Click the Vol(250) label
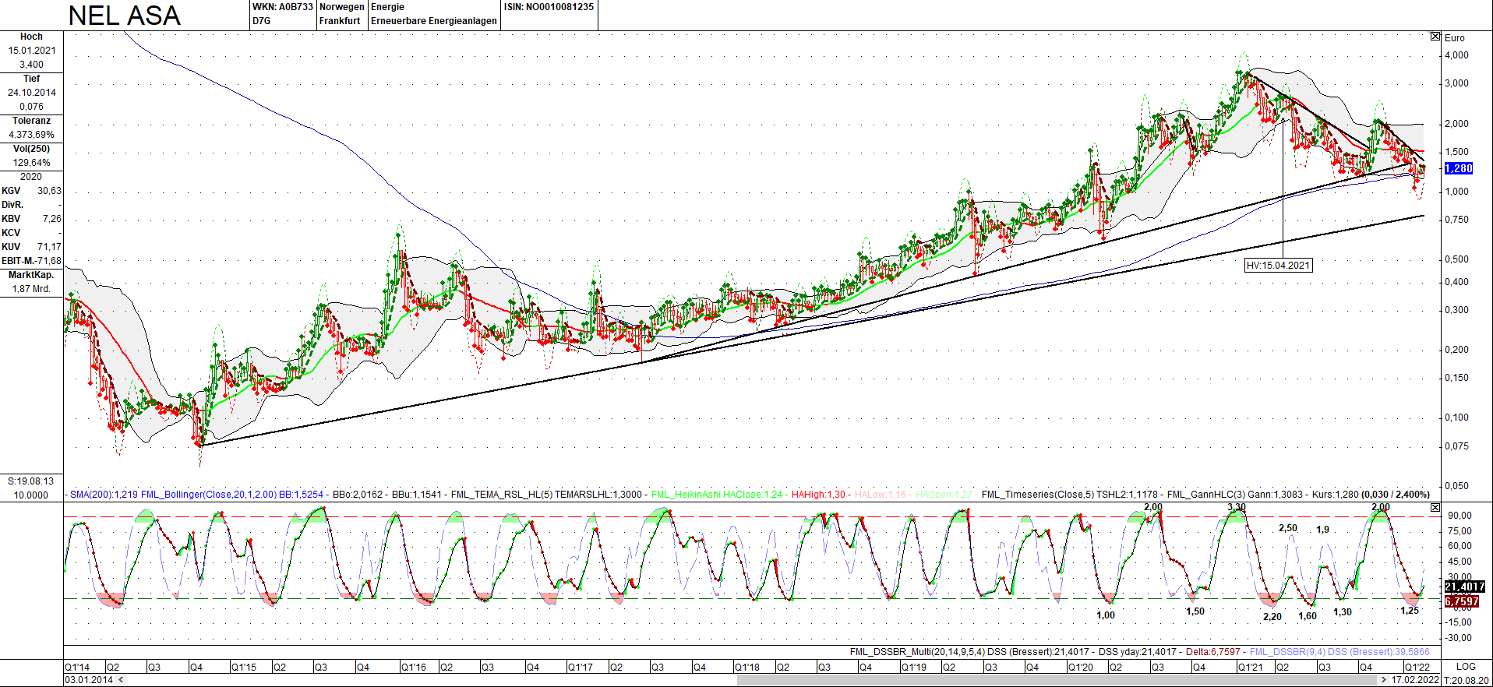 (x=31, y=149)
